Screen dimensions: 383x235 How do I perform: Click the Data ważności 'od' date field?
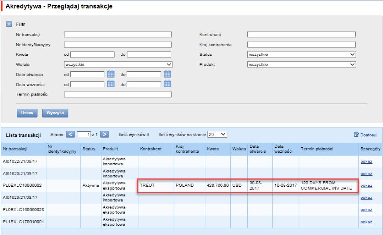click(x=87, y=85)
